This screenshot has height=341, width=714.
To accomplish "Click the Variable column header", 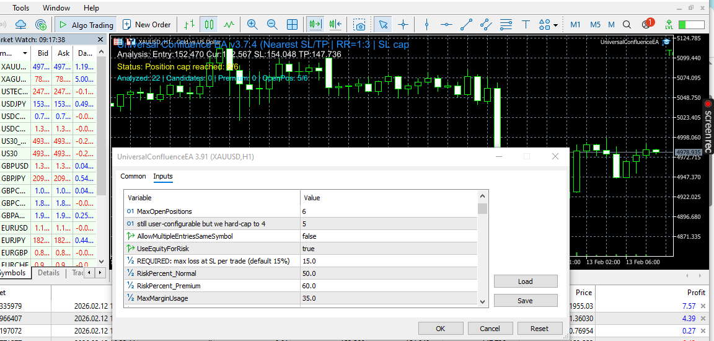I will 212,198.
